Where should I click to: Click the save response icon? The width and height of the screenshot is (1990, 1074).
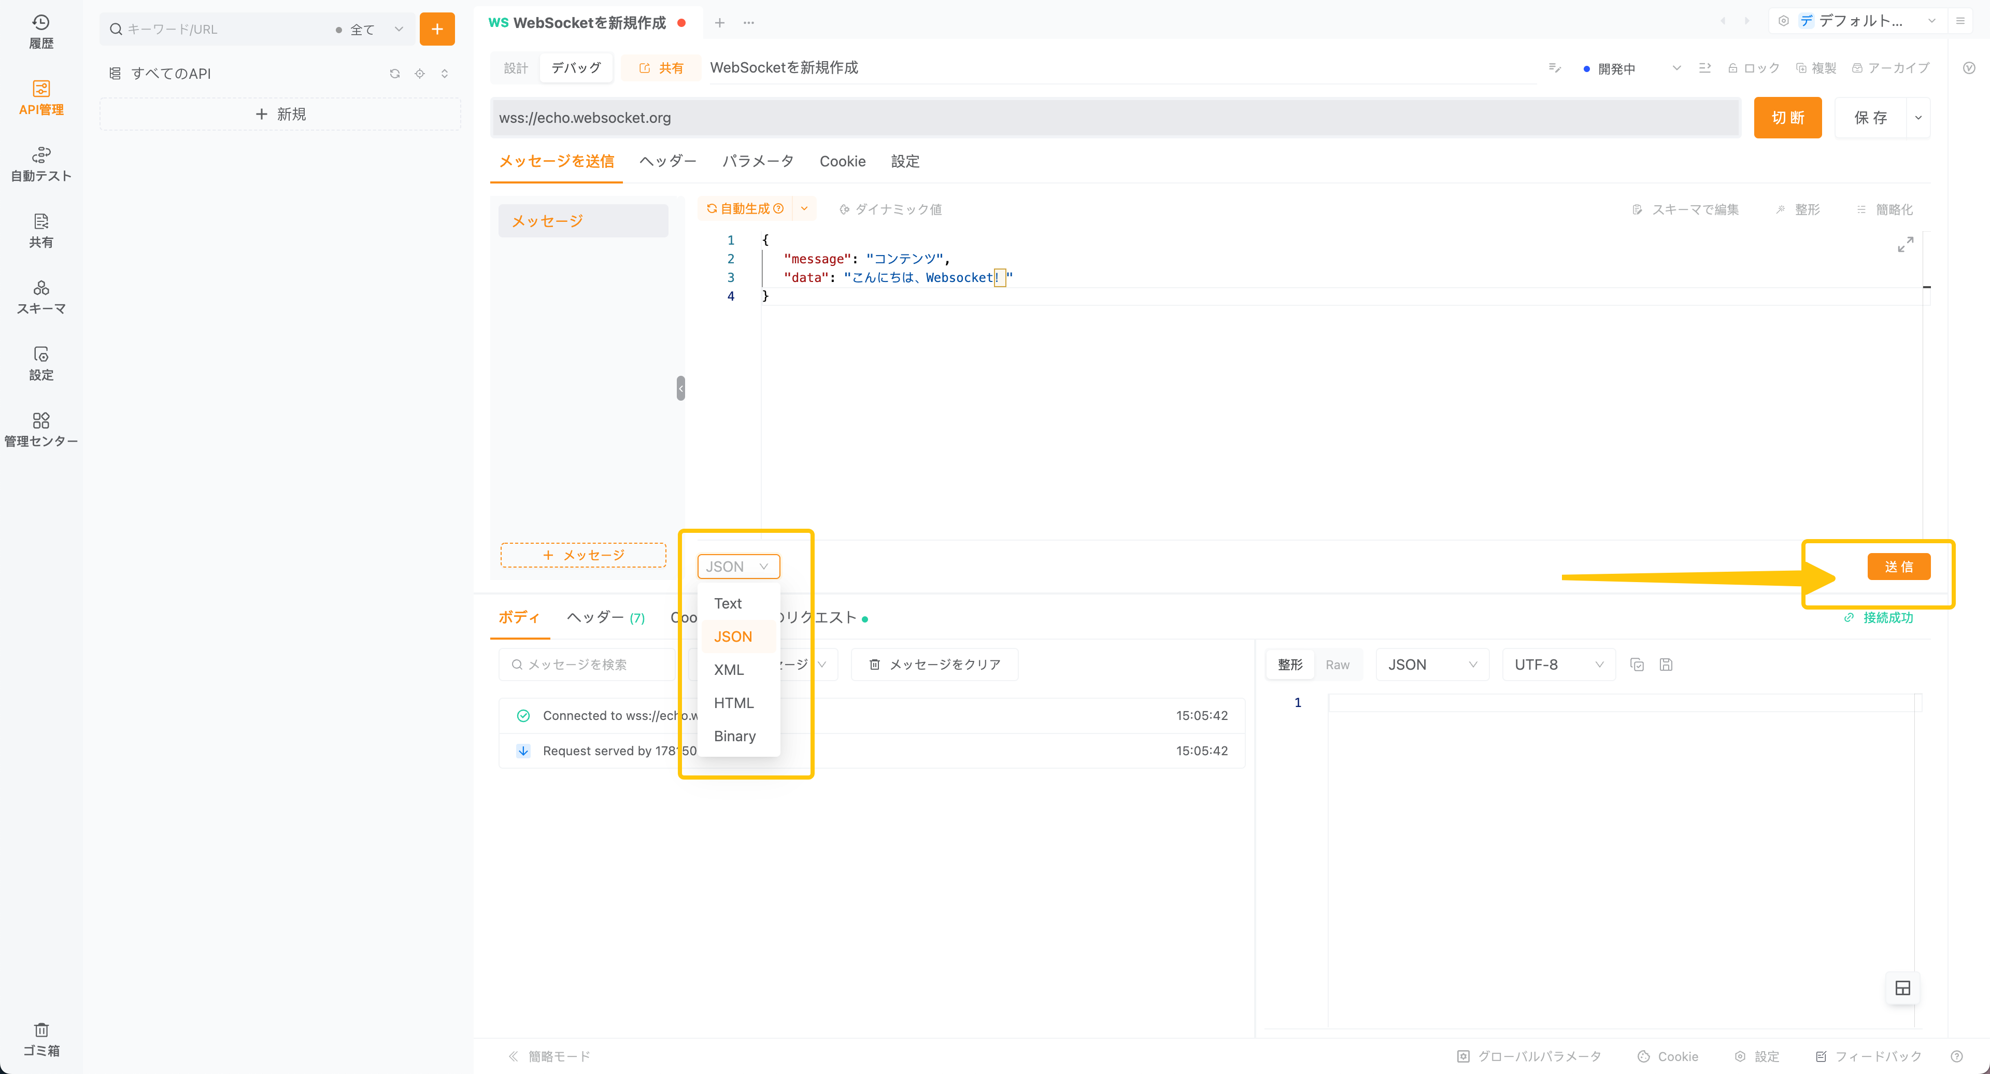click(x=1666, y=665)
